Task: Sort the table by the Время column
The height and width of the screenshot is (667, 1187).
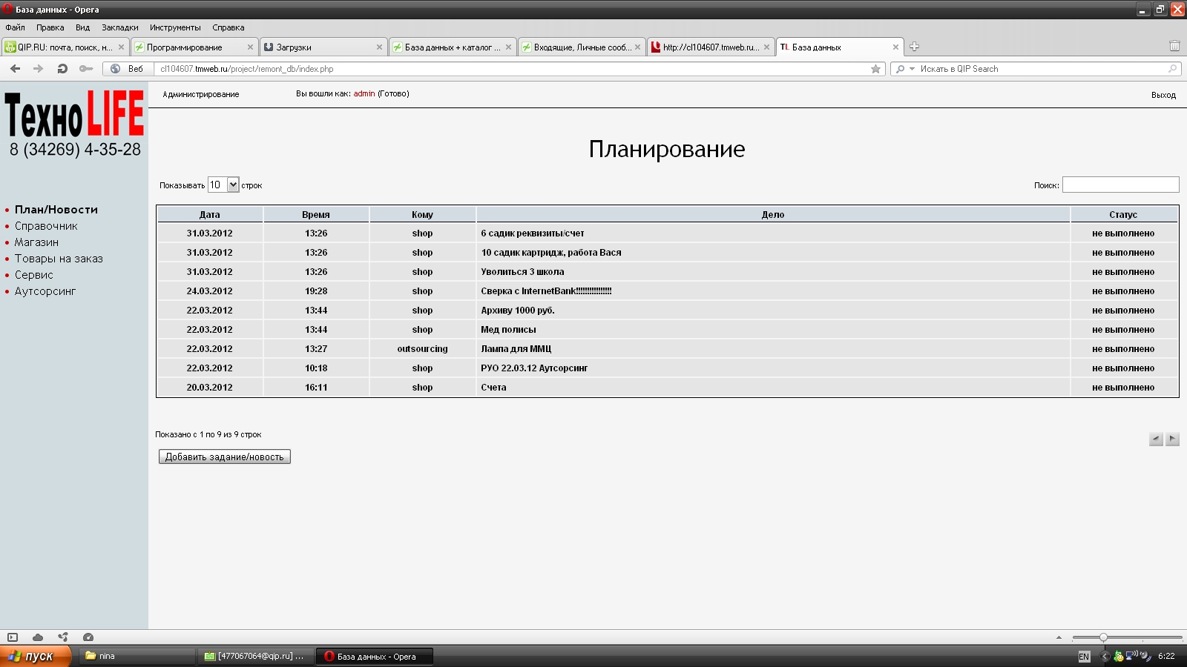Action: point(316,214)
